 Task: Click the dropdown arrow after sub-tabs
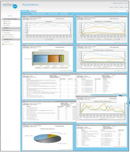(x=70, y=14)
